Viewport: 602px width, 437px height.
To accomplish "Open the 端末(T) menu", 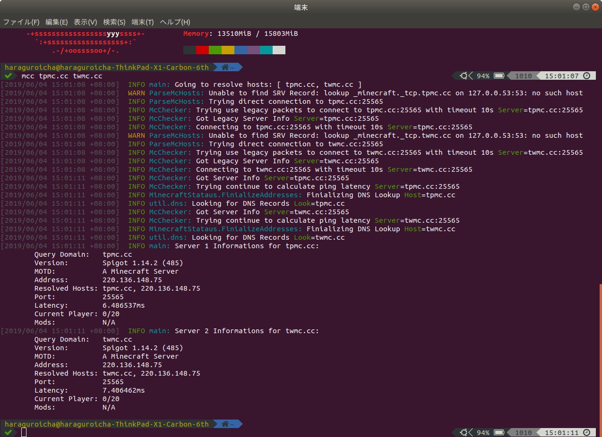I will pyautogui.click(x=143, y=22).
